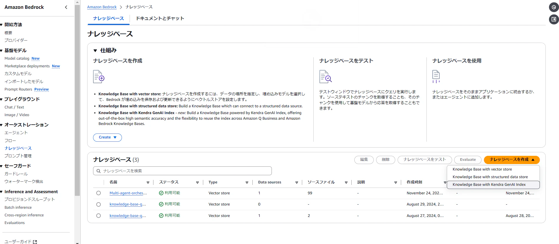This screenshot has width=559, height=244.
Task: Open カスタムモデル in sidebar
Action: pyautogui.click(x=18, y=74)
